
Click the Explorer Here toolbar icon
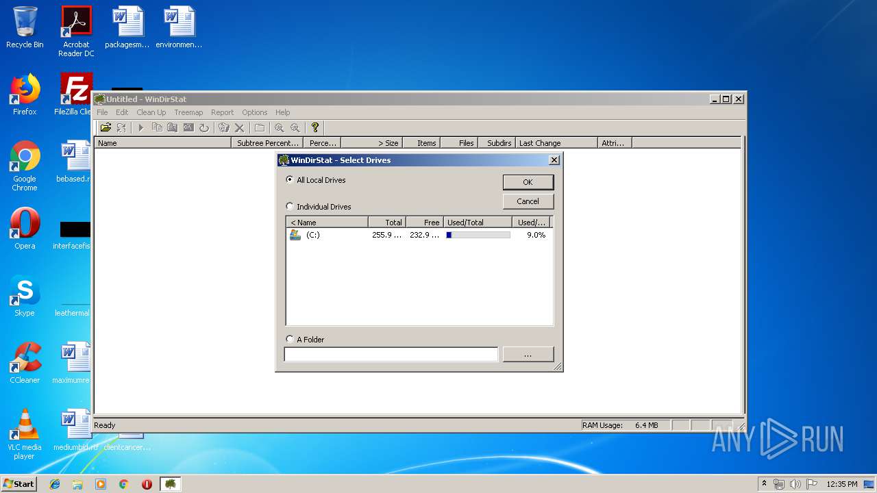pos(173,127)
